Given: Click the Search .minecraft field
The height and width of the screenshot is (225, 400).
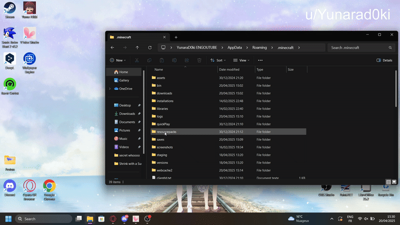Looking at the screenshot, I should point(361,47).
